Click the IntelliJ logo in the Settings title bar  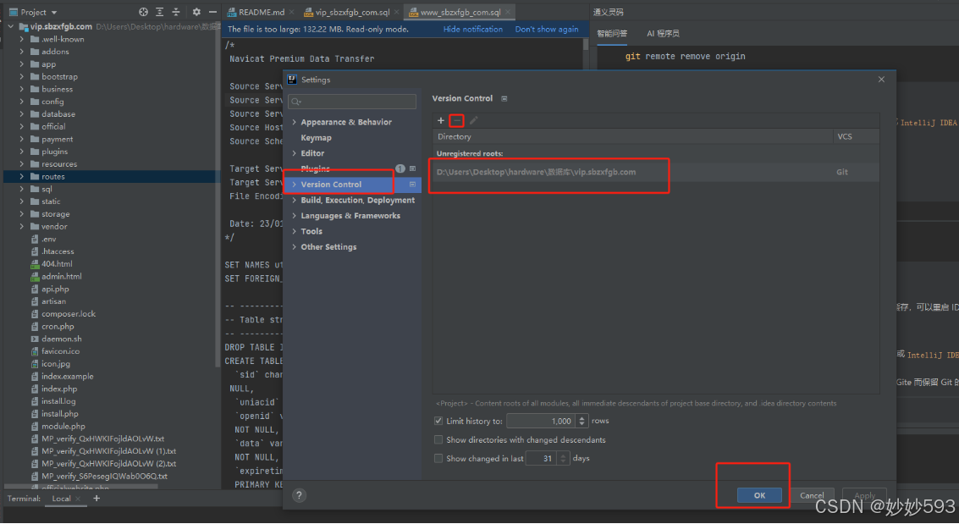[x=292, y=80]
